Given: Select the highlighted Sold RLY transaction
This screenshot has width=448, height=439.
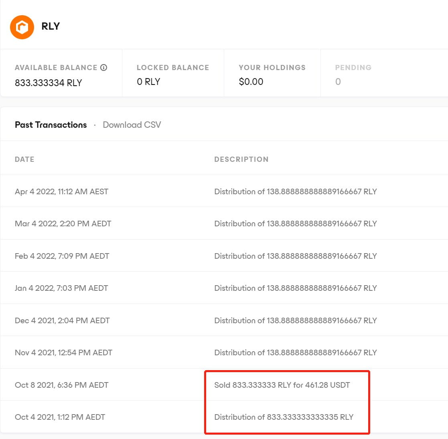Looking at the screenshot, I should 282,385.
